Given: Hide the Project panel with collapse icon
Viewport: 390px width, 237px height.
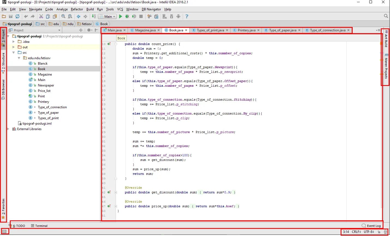Looking at the screenshot, I should (x=97, y=30).
